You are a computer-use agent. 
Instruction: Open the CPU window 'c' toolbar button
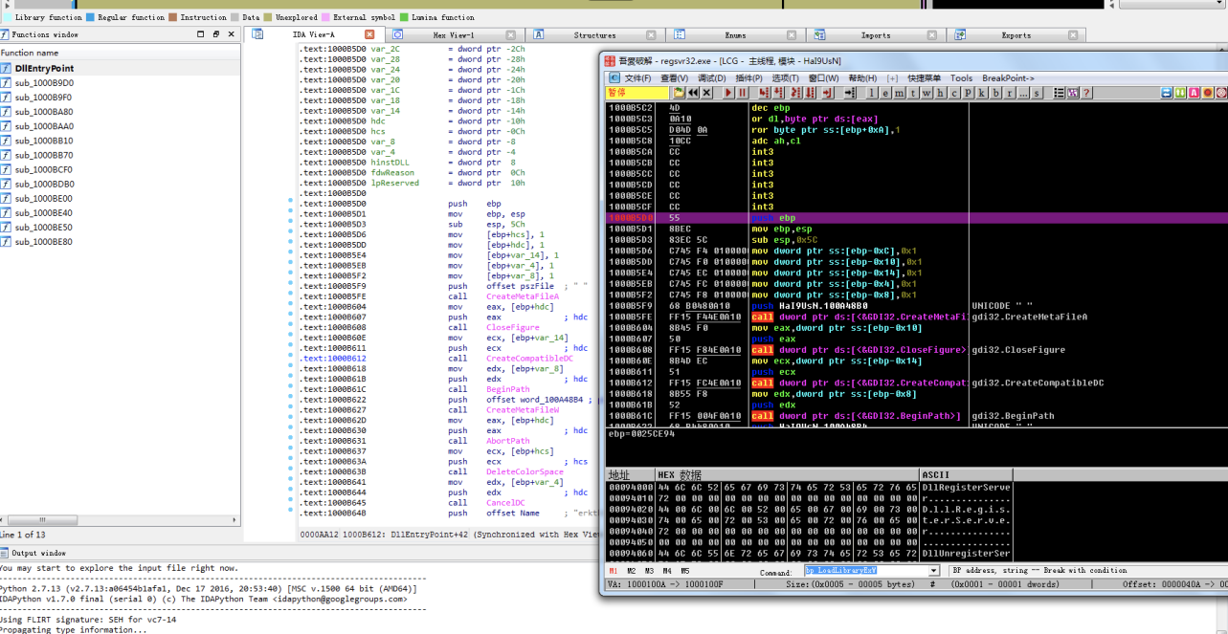[954, 93]
